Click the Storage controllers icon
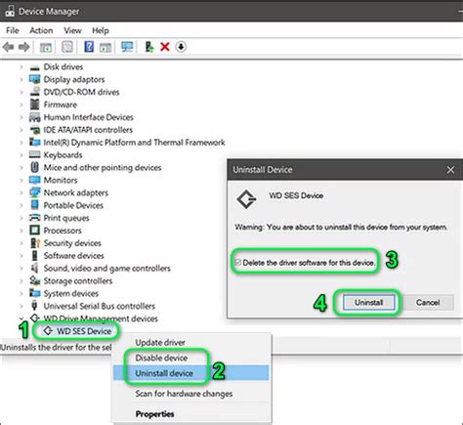The image size is (463, 425). [34, 280]
